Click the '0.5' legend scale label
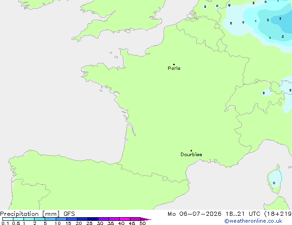The image size is (292, 225). click(x=16, y=223)
